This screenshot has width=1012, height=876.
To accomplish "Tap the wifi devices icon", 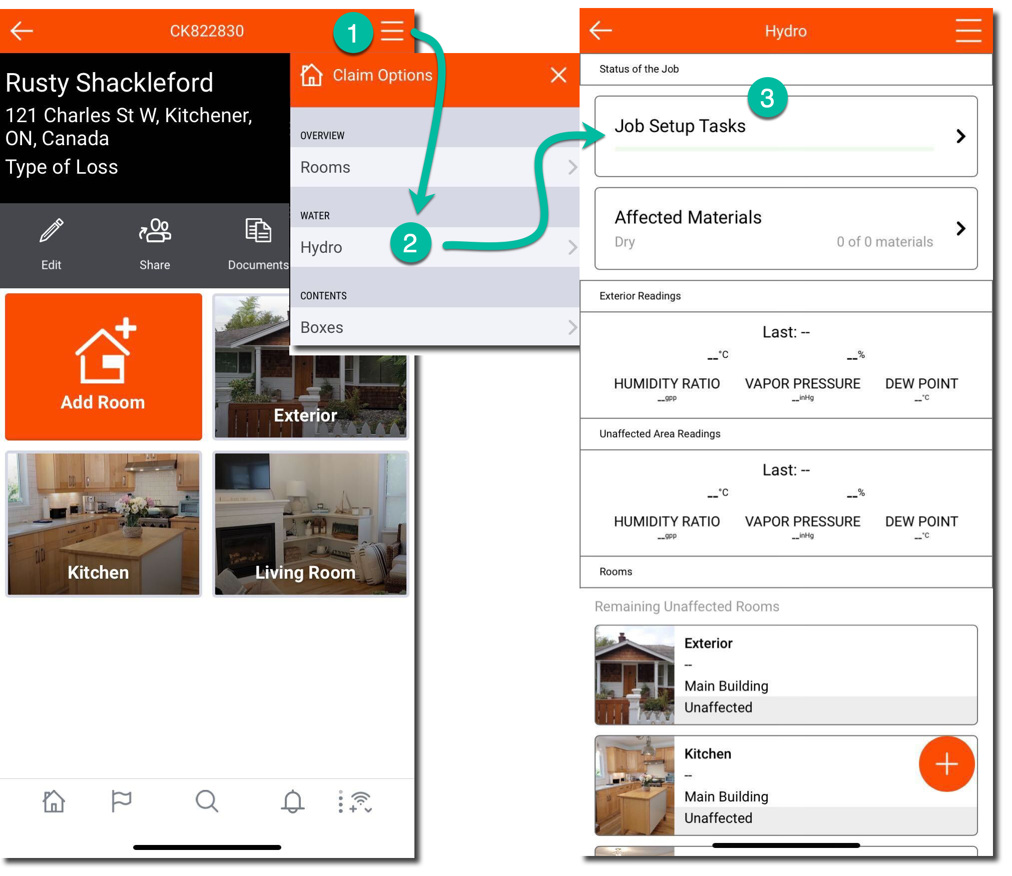I will [x=359, y=801].
